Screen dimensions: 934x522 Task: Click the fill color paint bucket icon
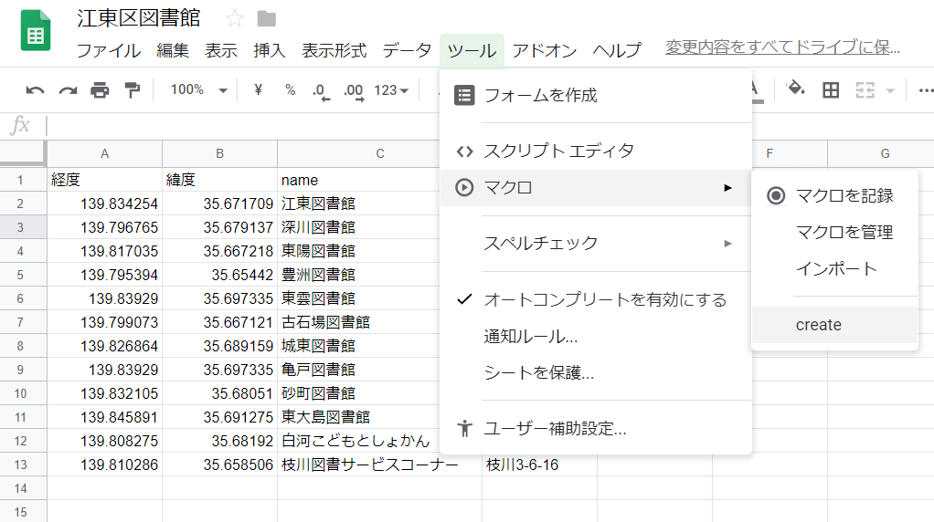(796, 89)
